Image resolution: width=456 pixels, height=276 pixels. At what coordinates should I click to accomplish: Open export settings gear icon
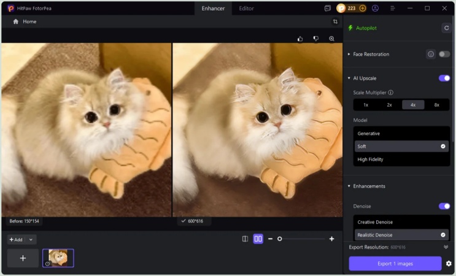[449, 264]
